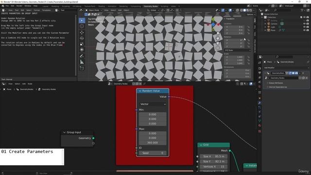Click red X axis on navigation gizmo

coord(218,24)
